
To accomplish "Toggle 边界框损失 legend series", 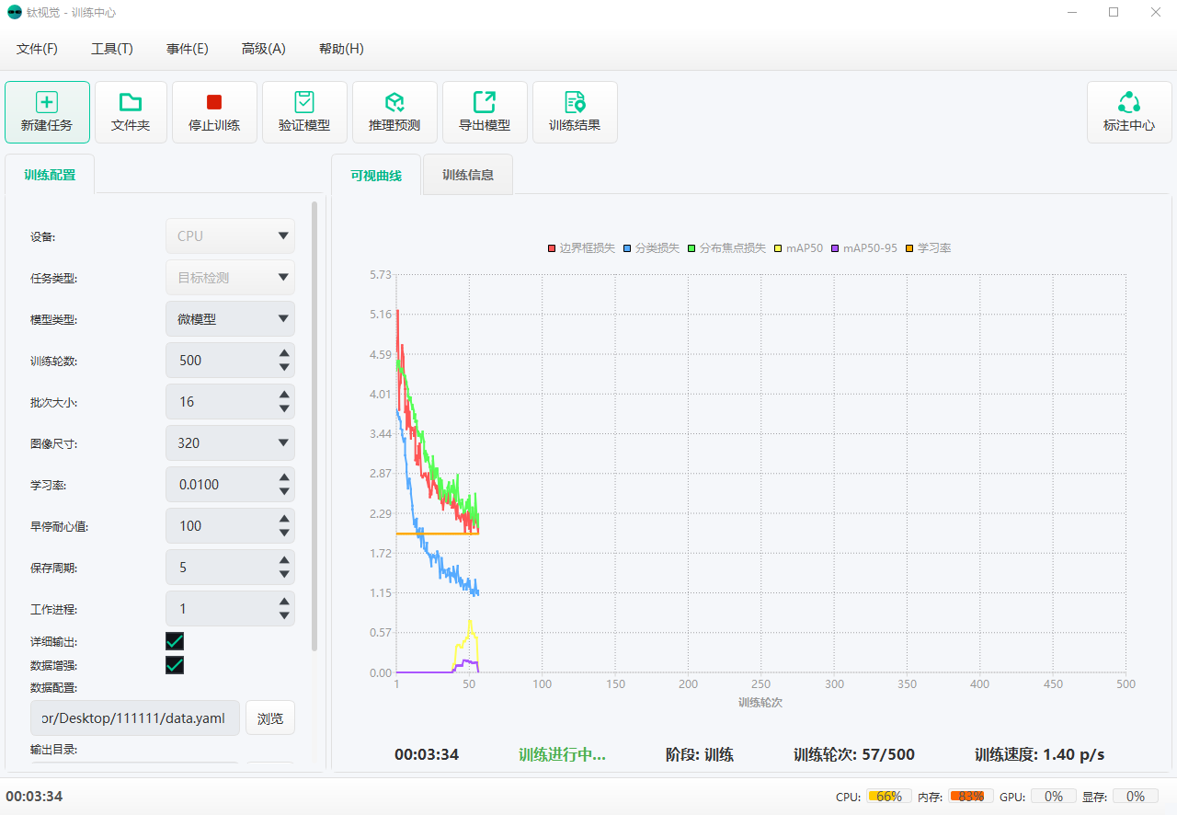I will coord(581,248).
